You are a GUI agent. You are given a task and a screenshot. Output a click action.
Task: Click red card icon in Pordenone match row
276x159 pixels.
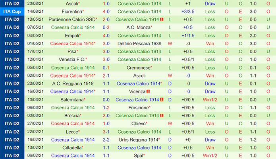pyautogui.click(x=163, y=19)
